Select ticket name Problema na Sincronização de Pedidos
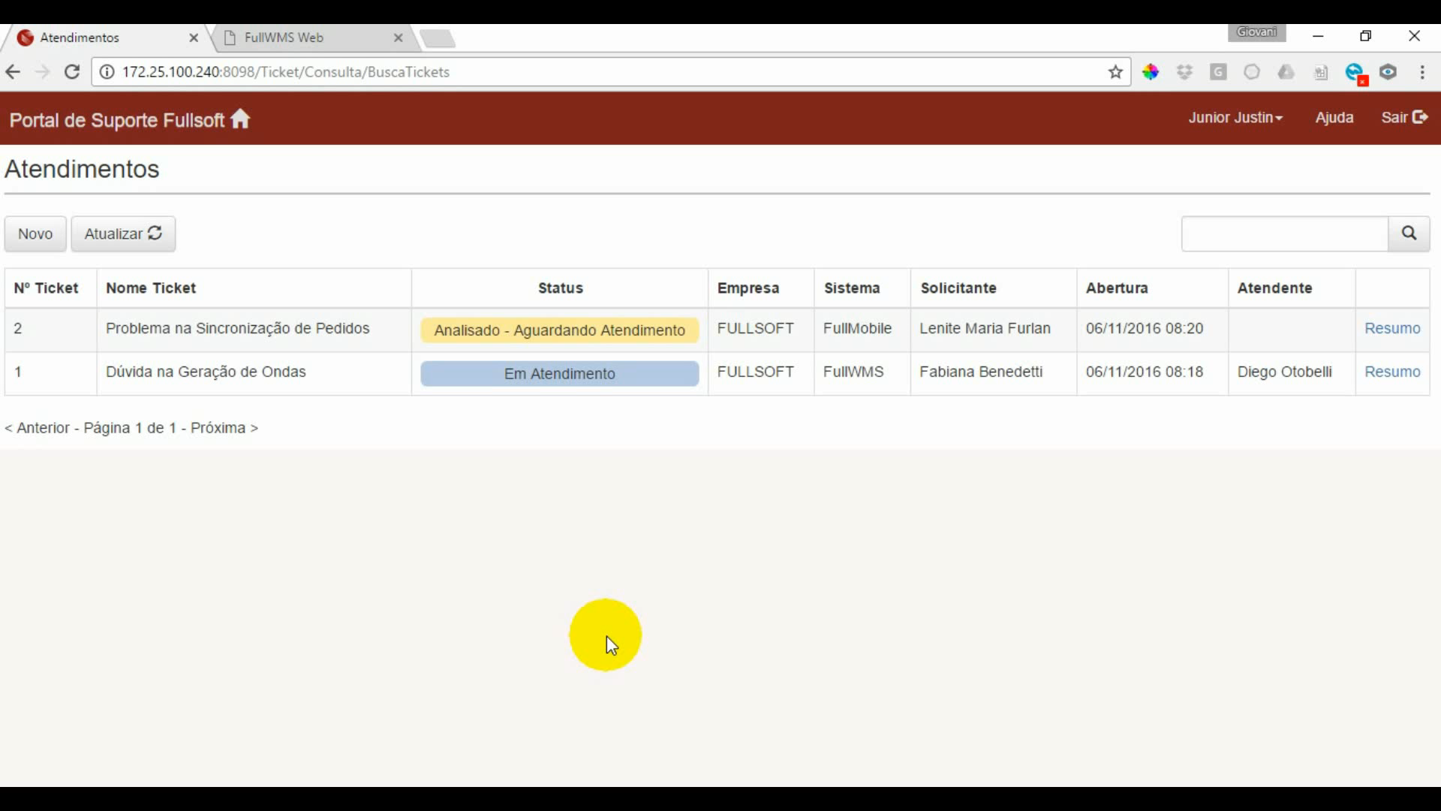Viewport: 1441px width, 811px height. point(238,328)
